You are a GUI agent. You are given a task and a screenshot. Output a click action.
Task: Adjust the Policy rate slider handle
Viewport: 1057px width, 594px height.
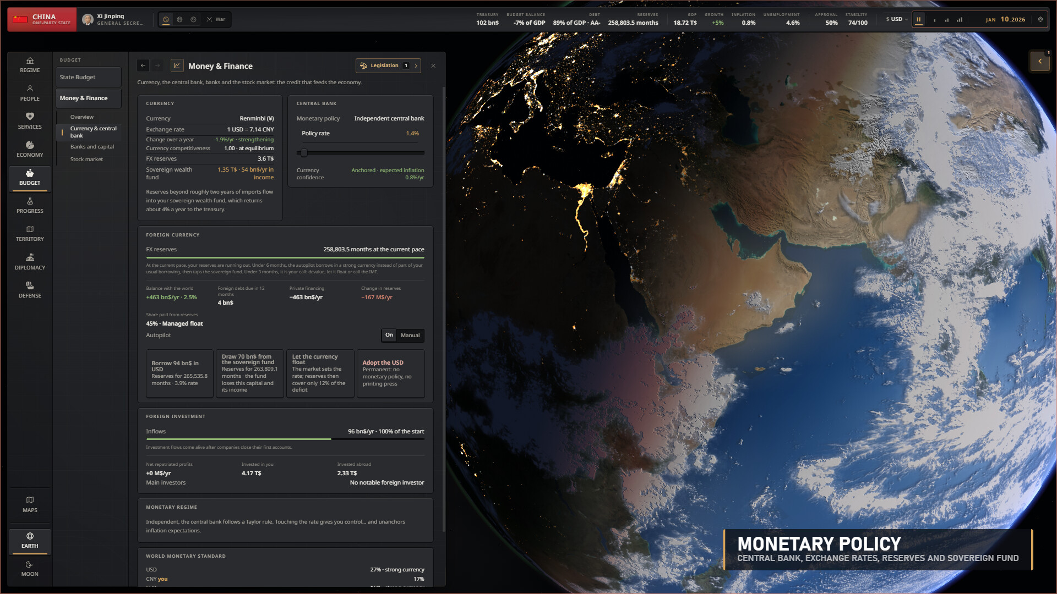(304, 153)
